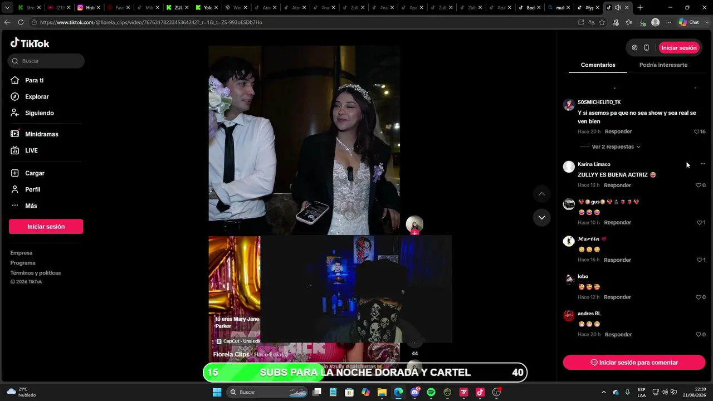
Task: Switch to the Podría interesarte tab
Action: point(663,65)
